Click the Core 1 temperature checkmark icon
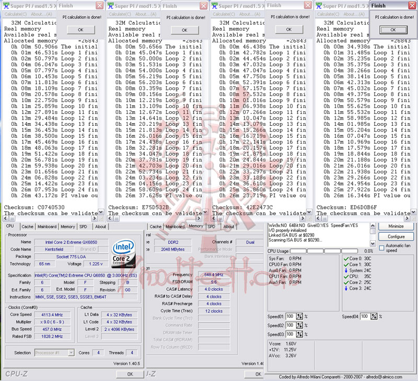418x381 pixels. tap(346, 265)
